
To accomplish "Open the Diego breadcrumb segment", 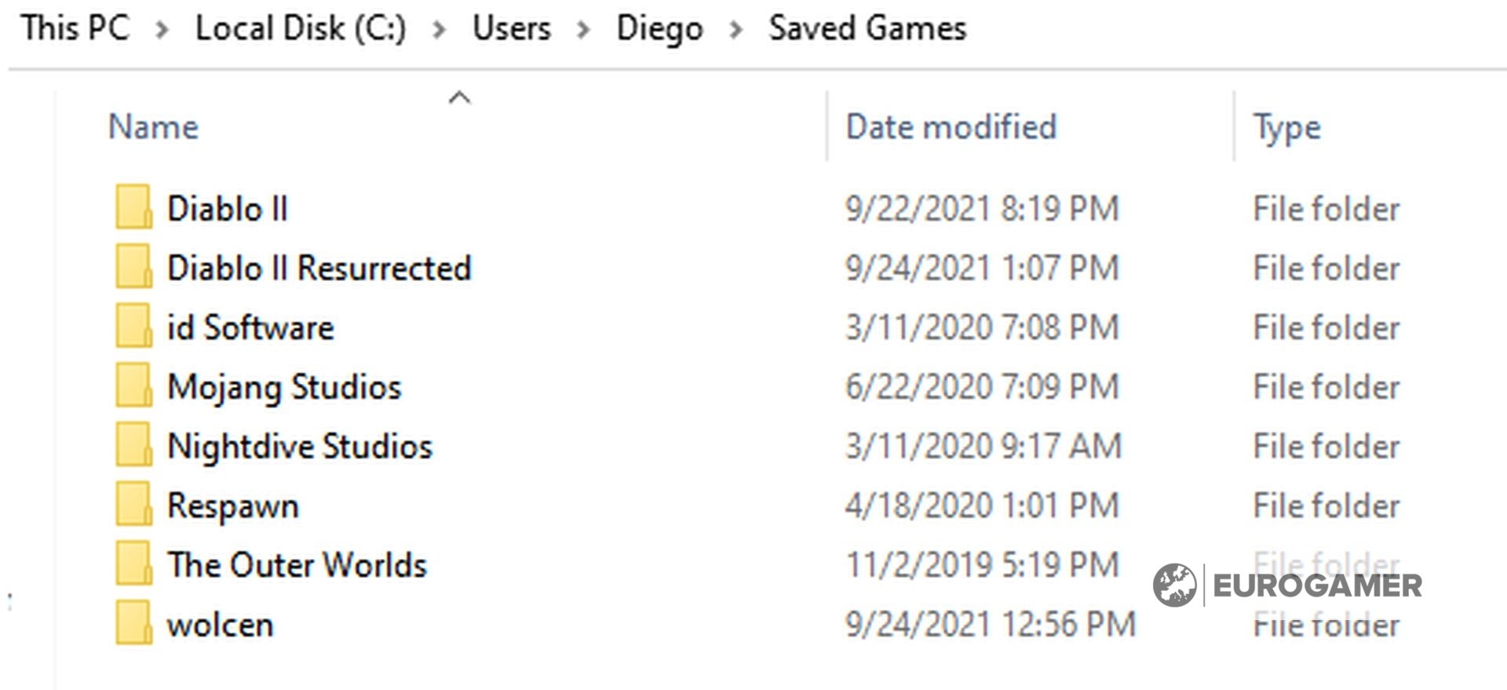I will coord(659,28).
